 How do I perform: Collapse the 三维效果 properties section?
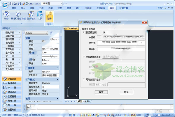(x=57, y=68)
